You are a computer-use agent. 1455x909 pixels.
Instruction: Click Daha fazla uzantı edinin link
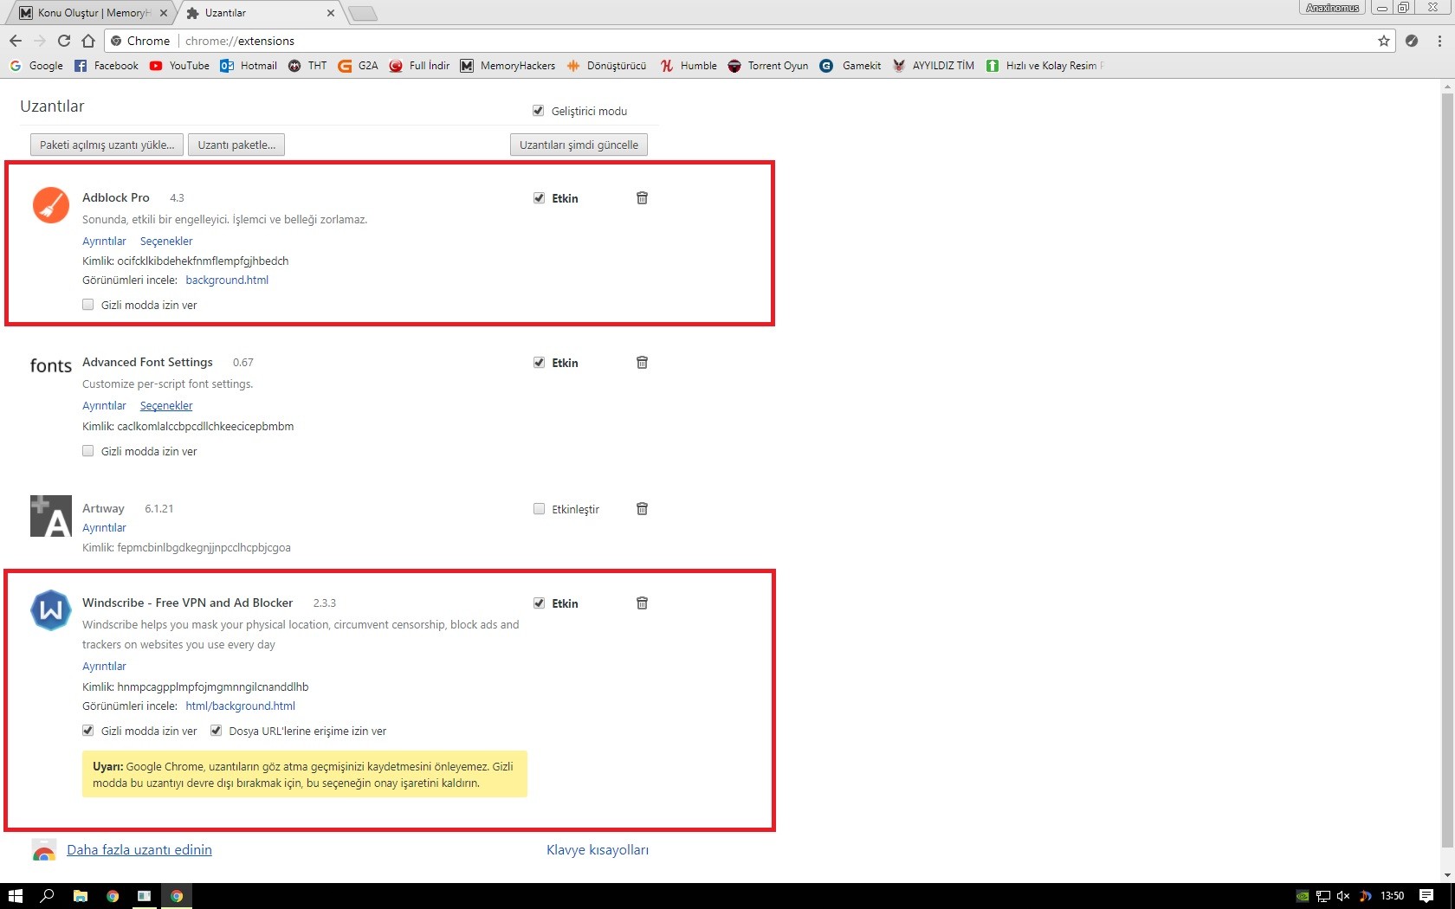click(139, 850)
